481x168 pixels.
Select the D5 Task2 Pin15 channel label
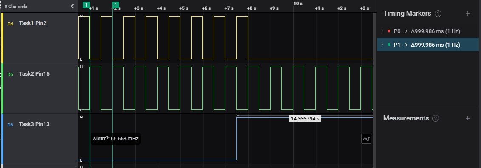coord(34,74)
